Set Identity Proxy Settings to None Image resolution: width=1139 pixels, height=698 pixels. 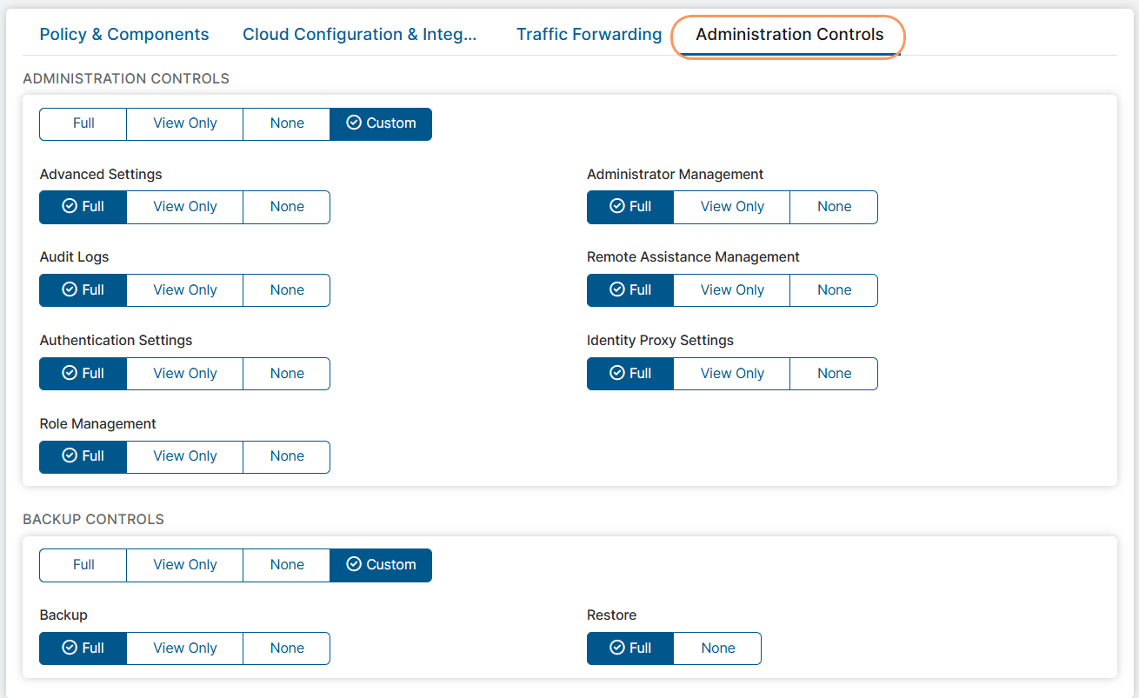(834, 373)
